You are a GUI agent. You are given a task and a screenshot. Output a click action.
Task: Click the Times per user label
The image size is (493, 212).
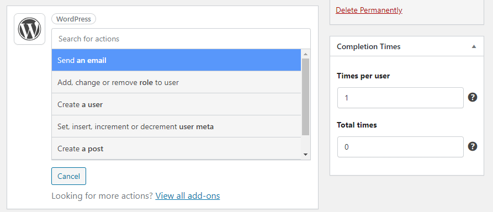pos(363,76)
